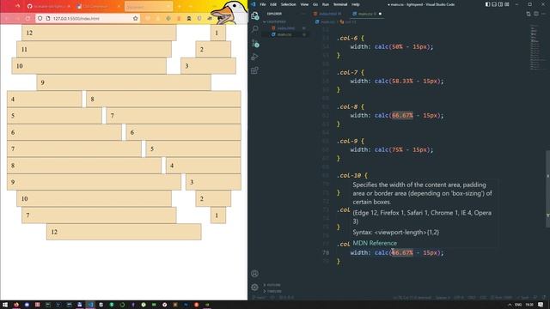Click the .col-10 selector in the editor

349,175
